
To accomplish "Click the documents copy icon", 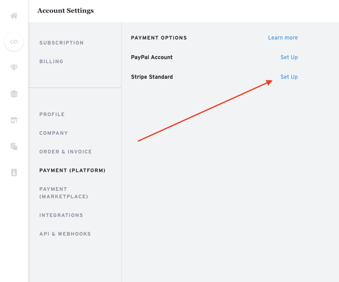I will point(14,146).
